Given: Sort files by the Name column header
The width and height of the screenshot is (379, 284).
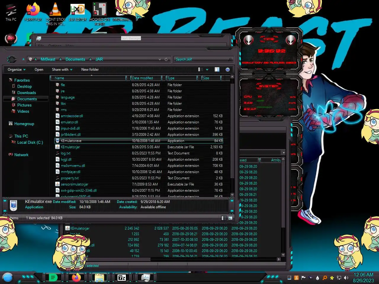Looking at the screenshot, I should tap(88, 78).
